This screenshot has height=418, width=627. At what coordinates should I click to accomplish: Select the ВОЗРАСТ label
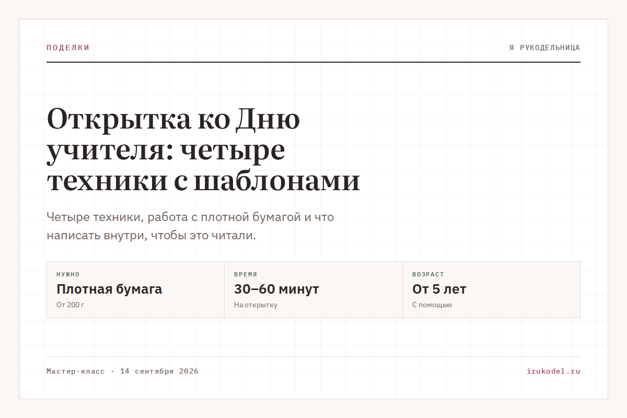(x=428, y=274)
